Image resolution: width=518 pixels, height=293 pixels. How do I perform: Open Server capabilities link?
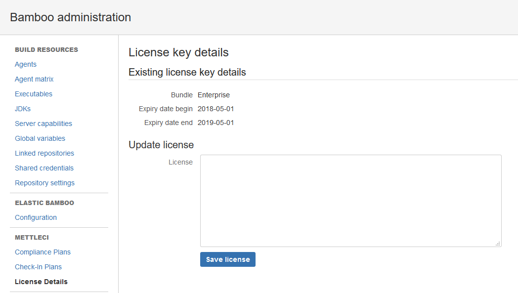(43, 124)
